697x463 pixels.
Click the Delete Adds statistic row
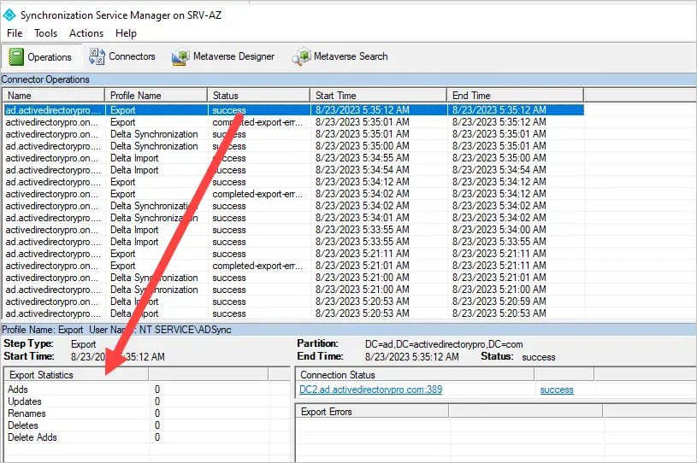click(x=147, y=437)
